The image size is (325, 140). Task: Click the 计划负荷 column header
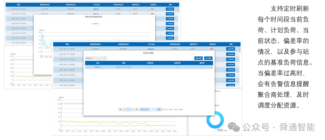pyautogui.click(x=150, y=63)
